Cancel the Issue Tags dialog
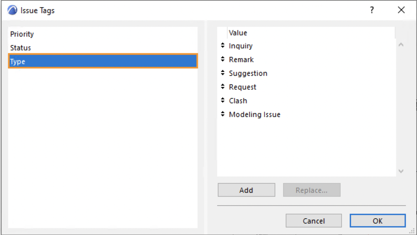 click(x=313, y=221)
